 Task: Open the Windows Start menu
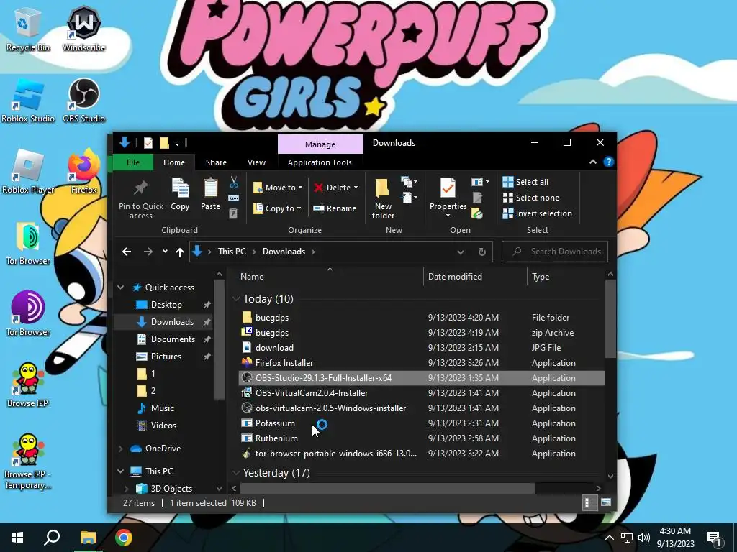pyautogui.click(x=17, y=538)
